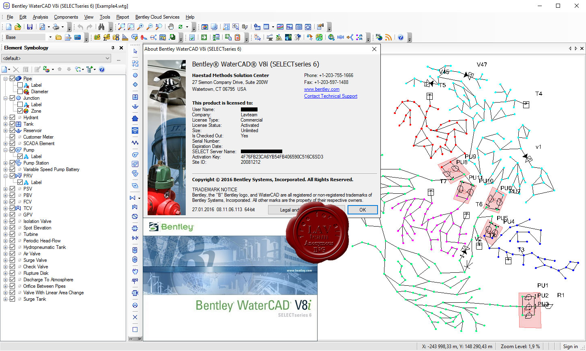This screenshot has height=351, width=586.
Task: Toggle the Hydrant checkbox
Action: [x=12, y=118]
